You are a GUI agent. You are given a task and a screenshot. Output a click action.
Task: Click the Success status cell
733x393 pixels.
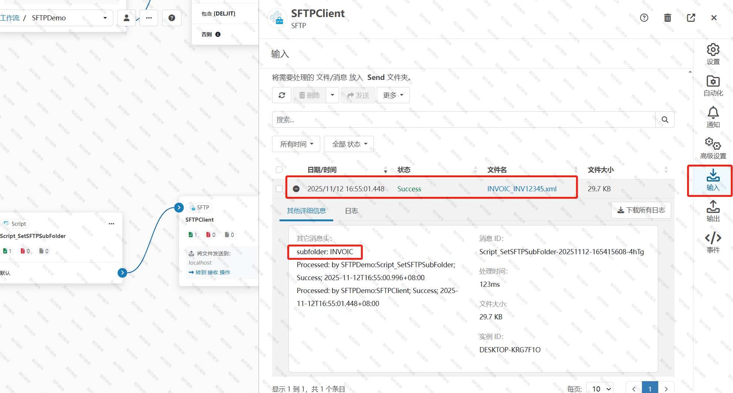pos(409,189)
